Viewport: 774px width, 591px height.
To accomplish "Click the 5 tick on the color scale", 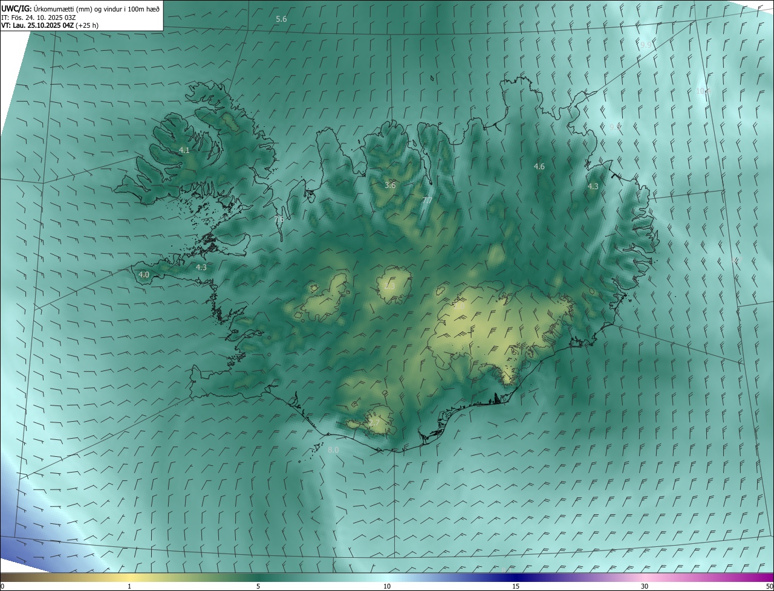I will point(258,586).
